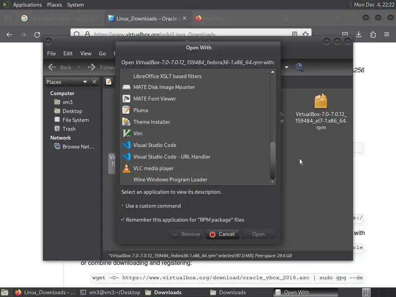The height and width of the screenshot is (297, 396).
Task: Click the Firefox reload page icon
Action: pos(37,34)
